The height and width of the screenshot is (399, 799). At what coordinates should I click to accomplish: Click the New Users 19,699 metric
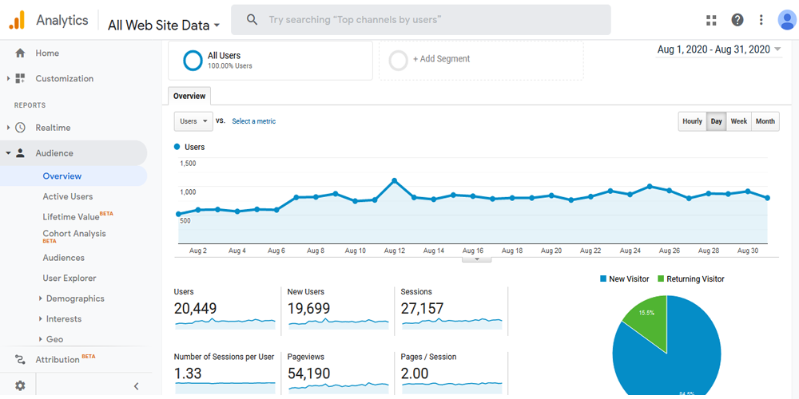click(x=308, y=308)
